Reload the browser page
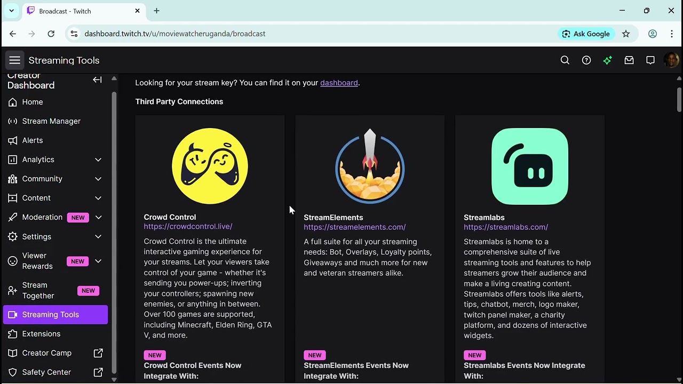683x384 pixels. click(51, 34)
